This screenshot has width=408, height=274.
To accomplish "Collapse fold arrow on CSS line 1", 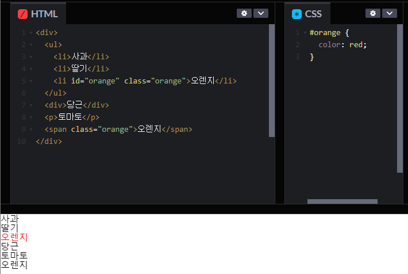I will point(305,33).
